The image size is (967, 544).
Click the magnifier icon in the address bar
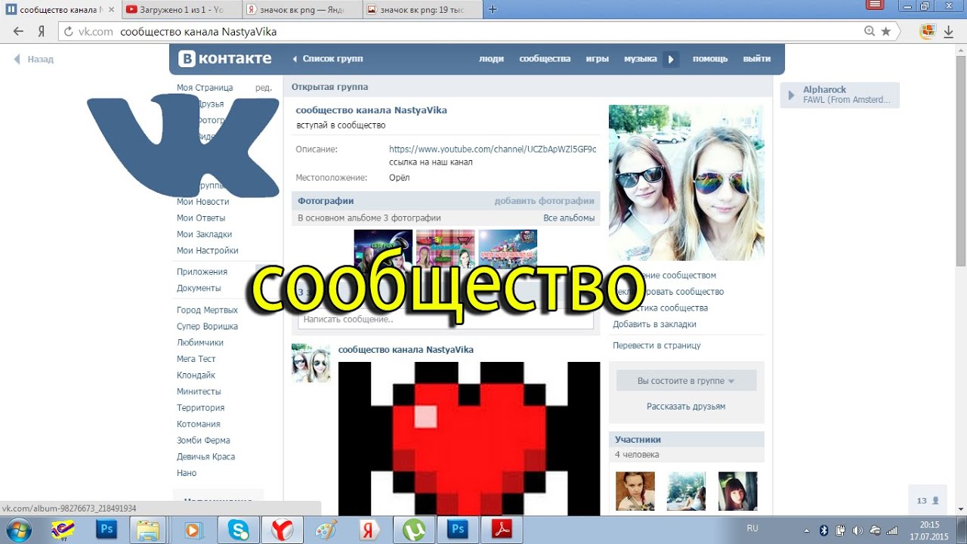(x=870, y=32)
